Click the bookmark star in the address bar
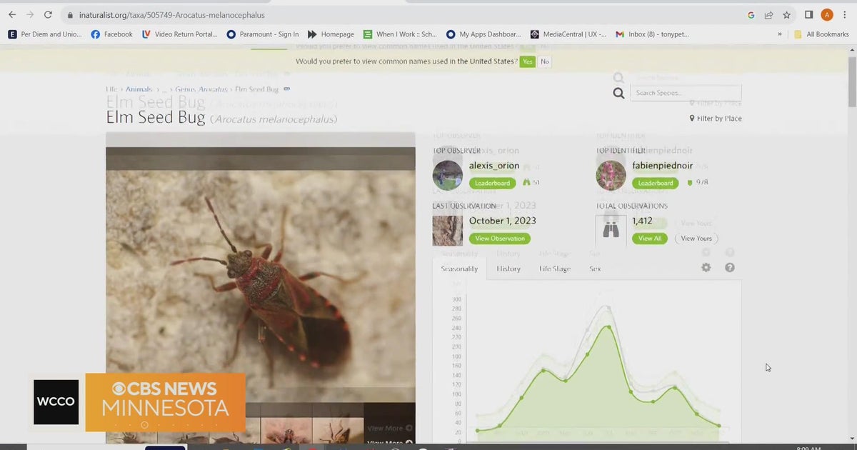 [786, 14]
